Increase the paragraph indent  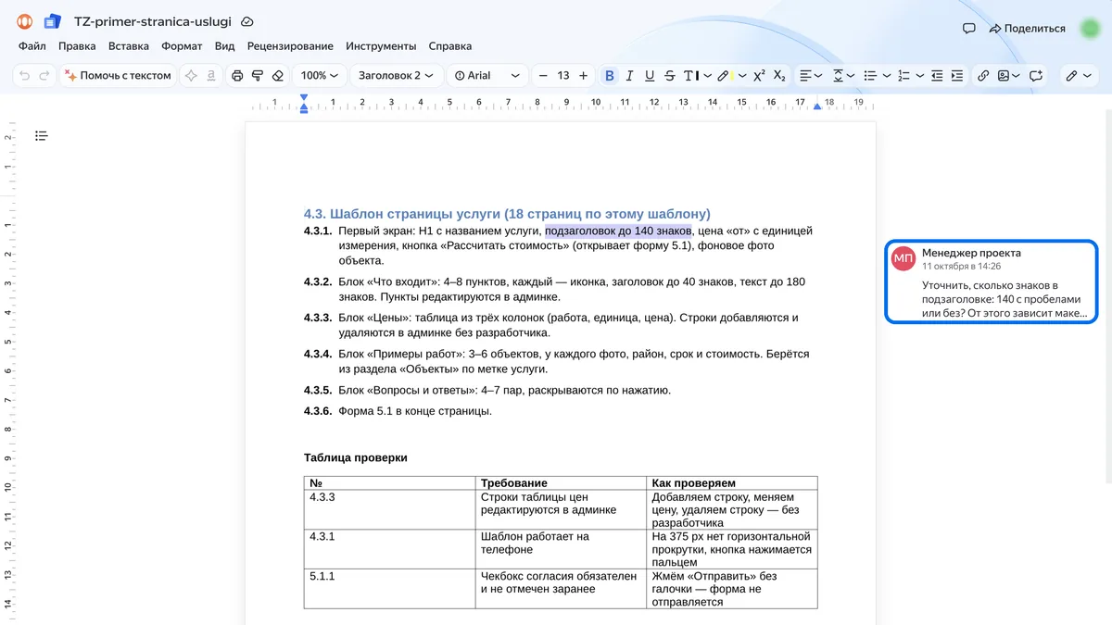(x=957, y=76)
